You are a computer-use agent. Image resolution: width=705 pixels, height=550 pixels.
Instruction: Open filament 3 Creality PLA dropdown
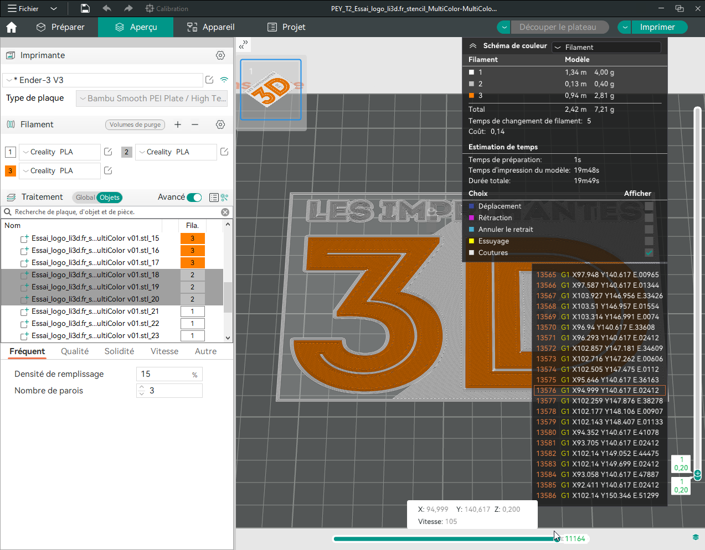(60, 171)
